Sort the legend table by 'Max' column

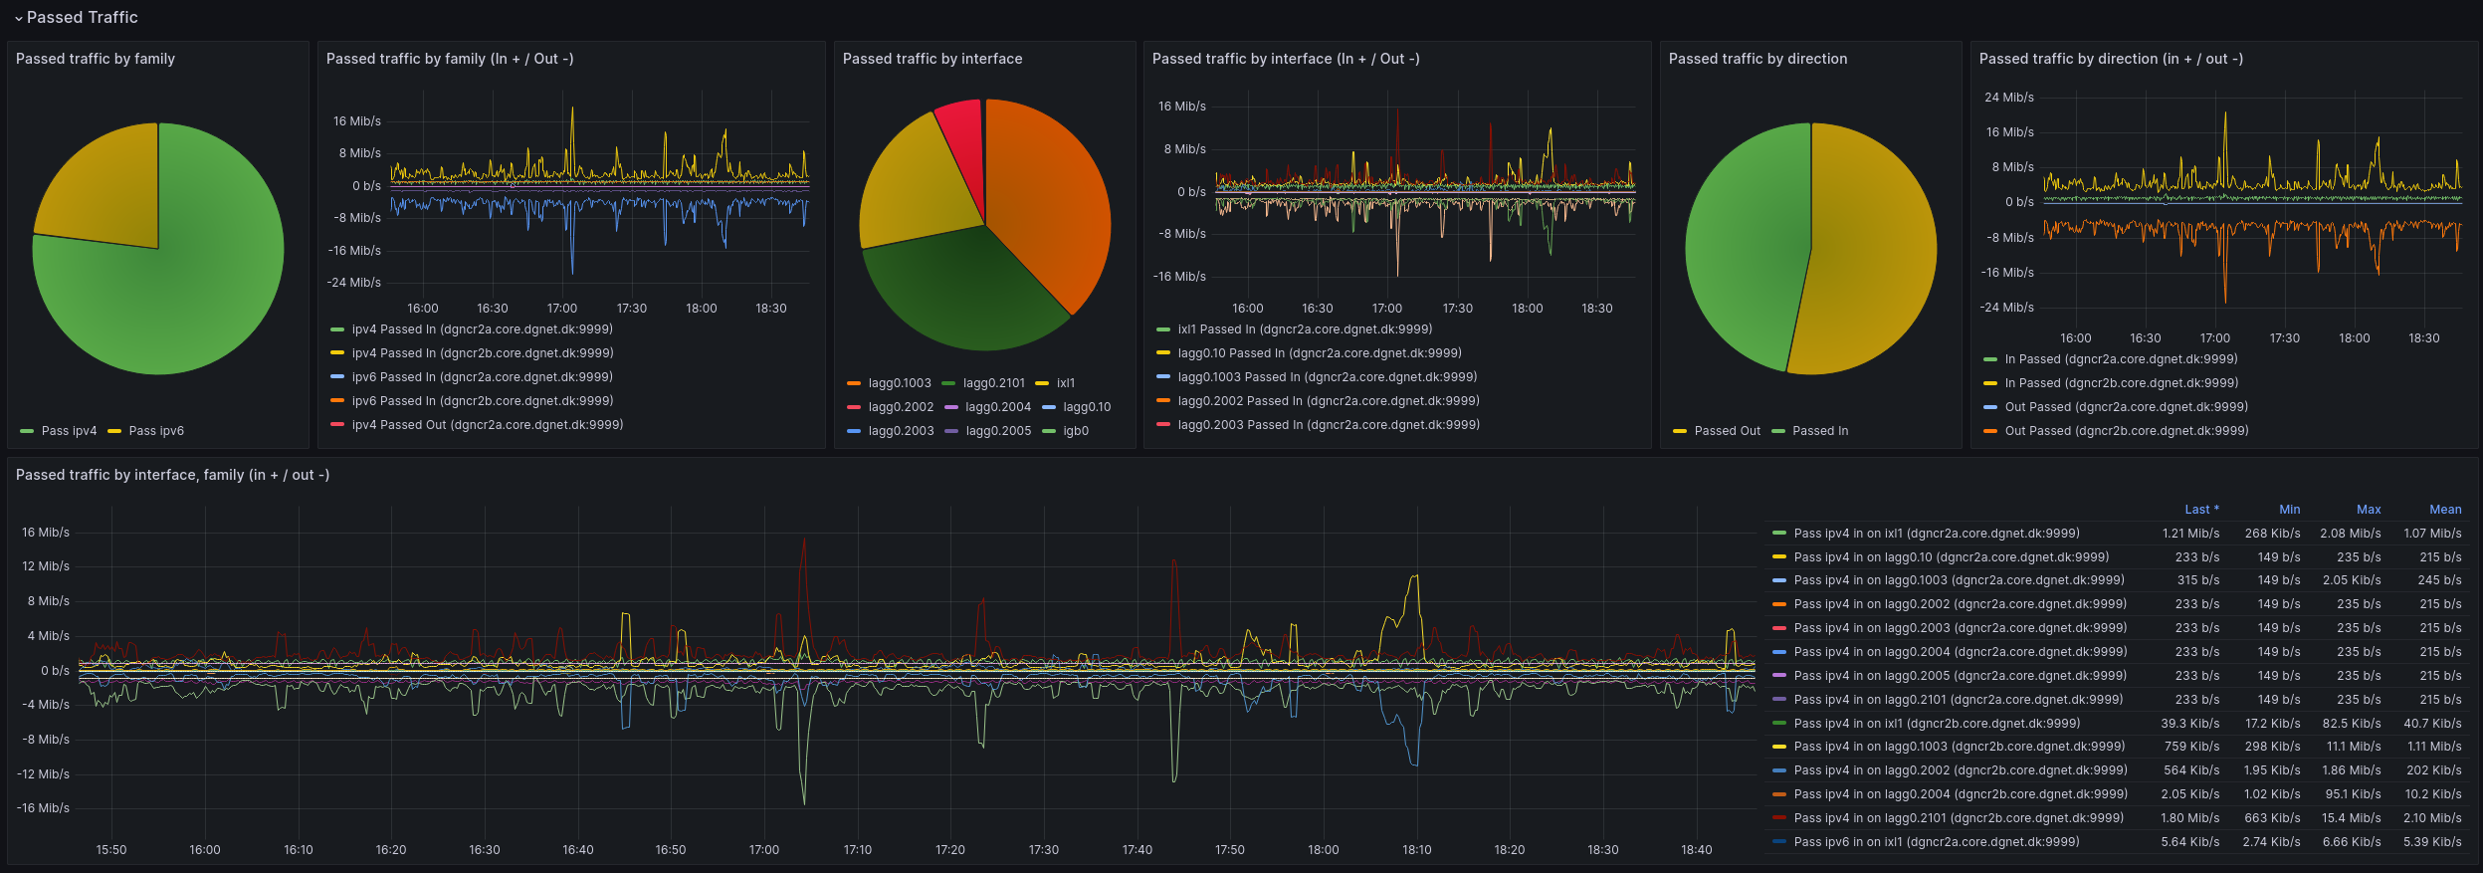(x=2369, y=510)
